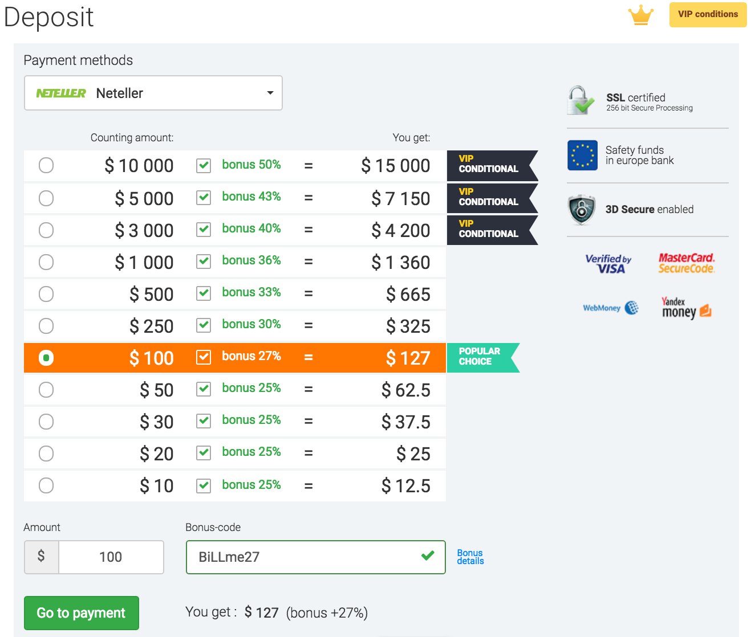The image size is (755, 637).
Task: Click the SSL certified padlock icon
Action: click(581, 100)
